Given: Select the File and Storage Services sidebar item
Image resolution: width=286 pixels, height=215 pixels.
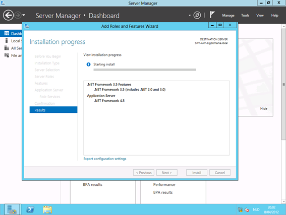Looking at the screenshot, I should (11, 55).
